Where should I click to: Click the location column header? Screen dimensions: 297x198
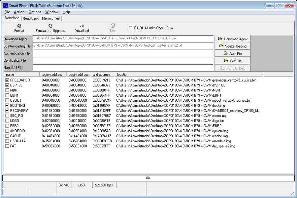[188, 75]
